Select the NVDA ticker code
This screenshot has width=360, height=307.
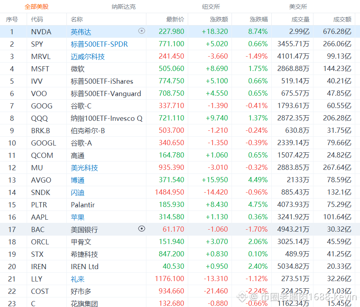coord(41,32)
